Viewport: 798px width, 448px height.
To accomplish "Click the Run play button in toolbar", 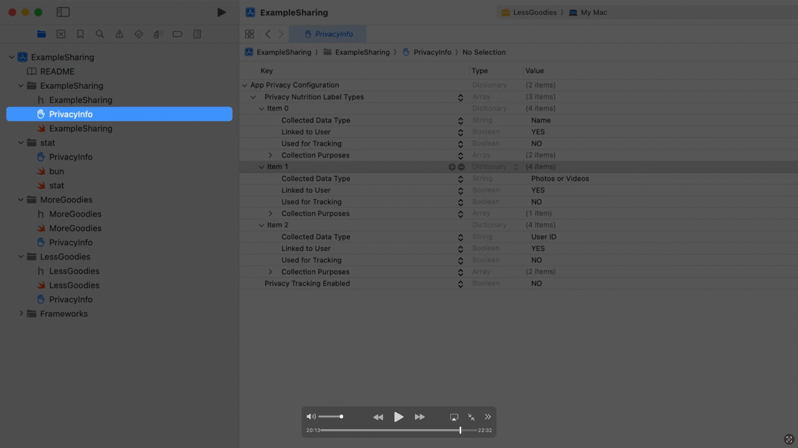I will coord(222,12).
